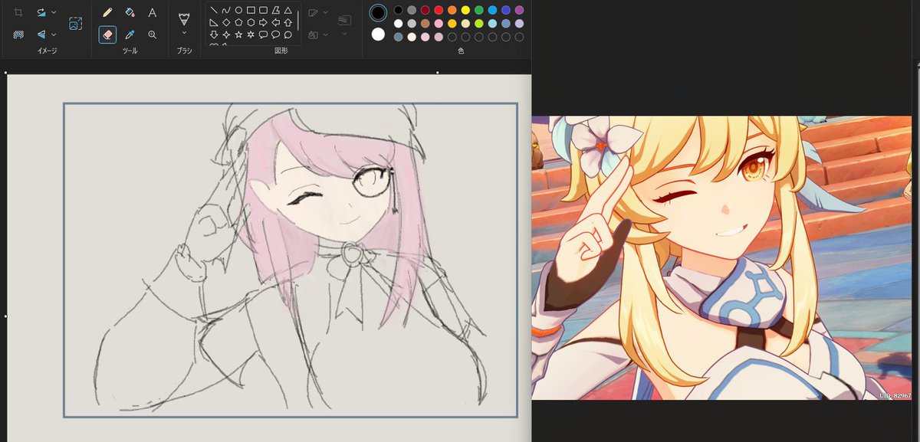Pick the Pentagon shape
Viewport: 920px width, 442px height.
point(238,23)
